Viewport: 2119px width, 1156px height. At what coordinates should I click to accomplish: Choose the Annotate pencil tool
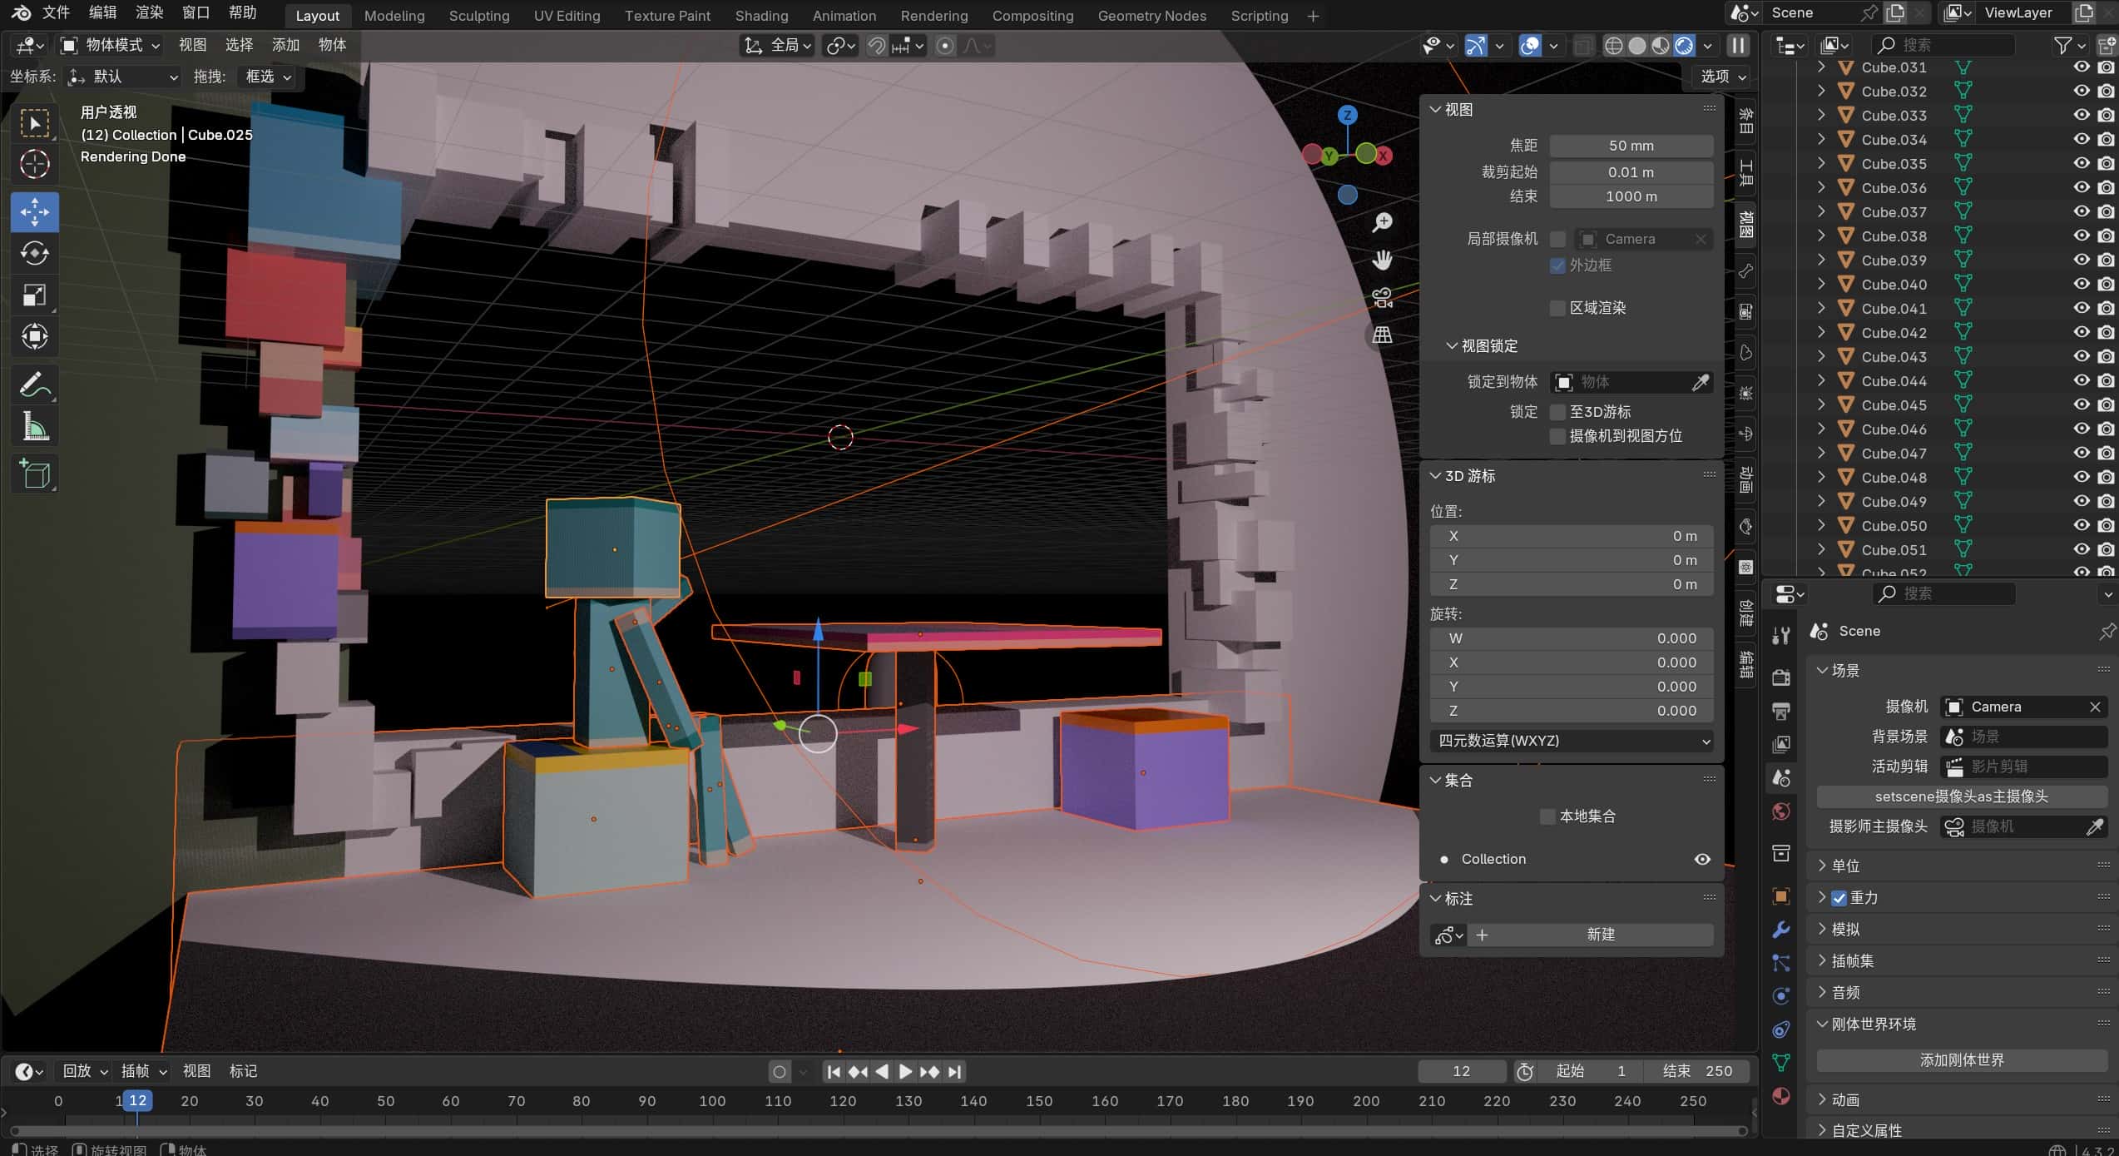point(34,385)
